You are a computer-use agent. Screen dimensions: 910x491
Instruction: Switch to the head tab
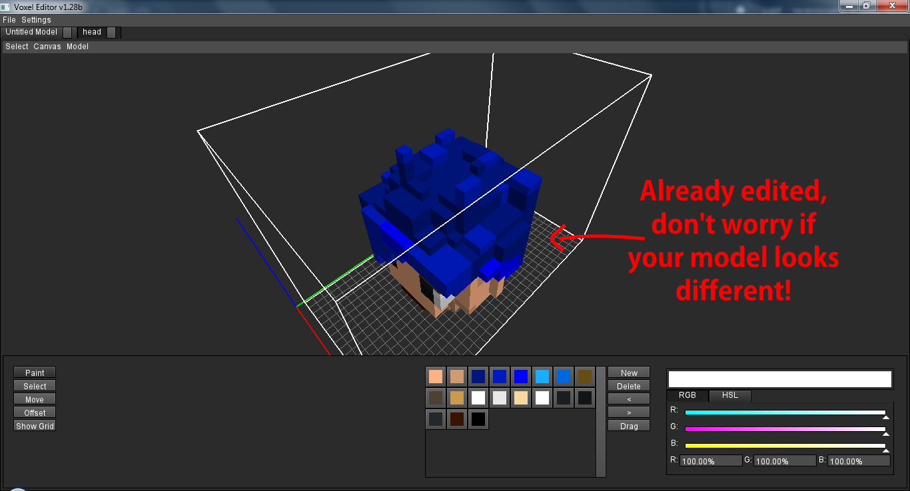[92, 32]
